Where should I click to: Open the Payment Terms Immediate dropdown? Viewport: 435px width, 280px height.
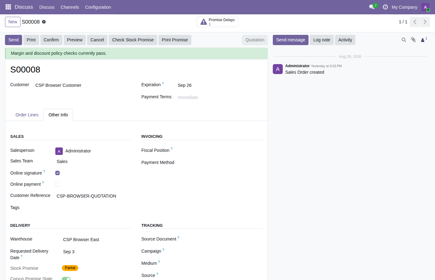pos(220,97)
